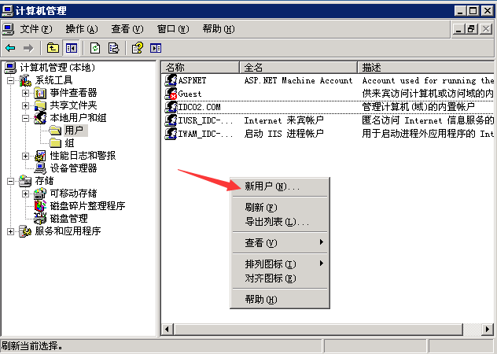Toggle the Show/Hide console tree icon
Screen dimensions: 497x354
[71, 48]
